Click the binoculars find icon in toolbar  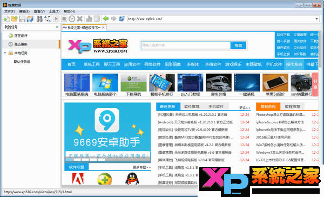click(39, 19)
